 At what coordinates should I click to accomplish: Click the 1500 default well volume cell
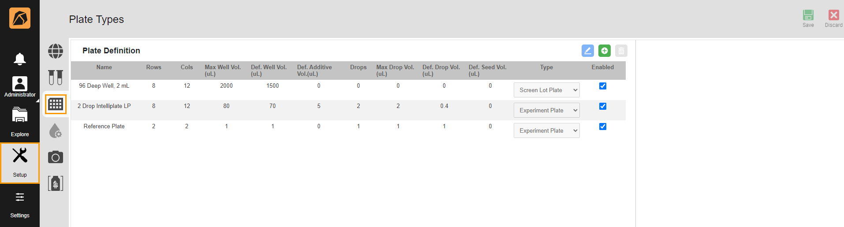[273, 86]
